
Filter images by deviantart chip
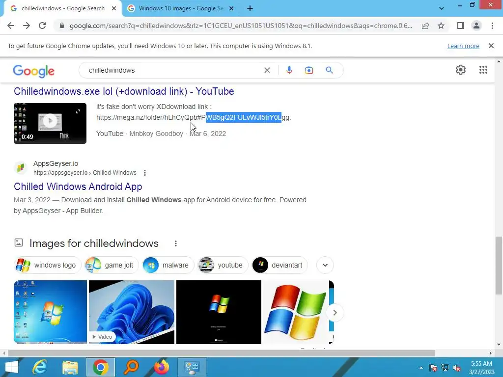tap(279, 265)
